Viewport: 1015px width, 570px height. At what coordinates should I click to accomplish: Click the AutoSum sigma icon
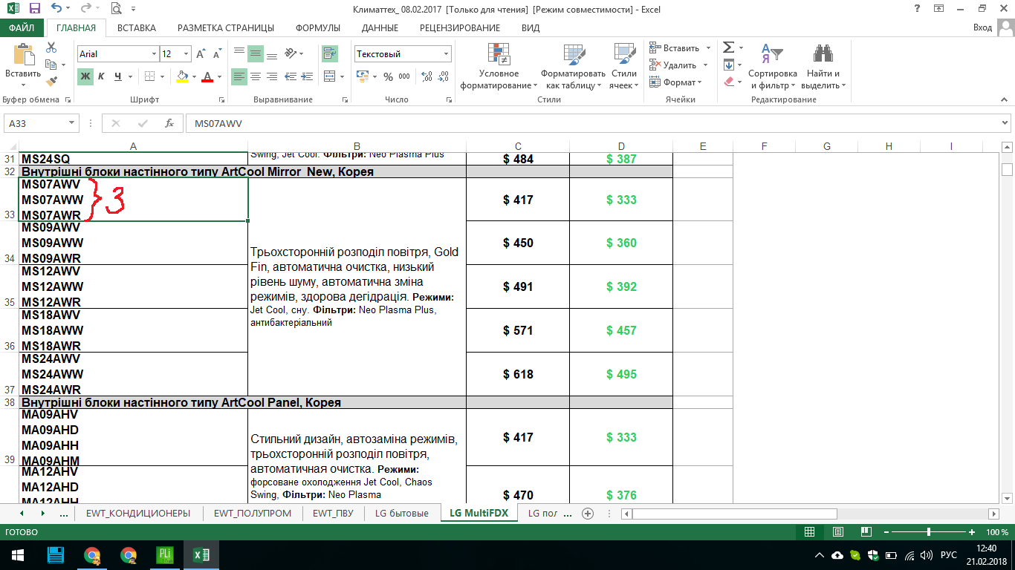729,47
